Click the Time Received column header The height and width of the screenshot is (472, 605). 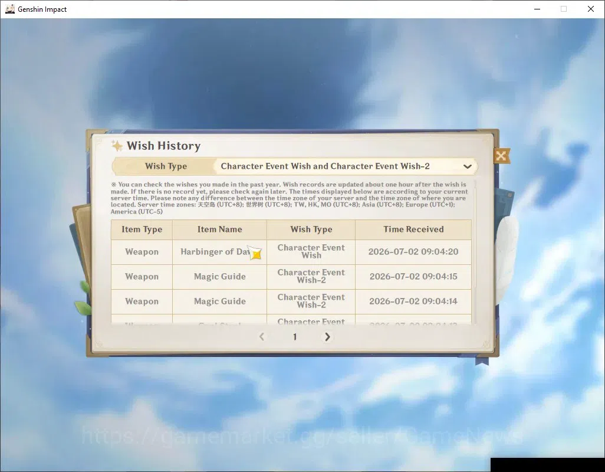coord(413,230)
